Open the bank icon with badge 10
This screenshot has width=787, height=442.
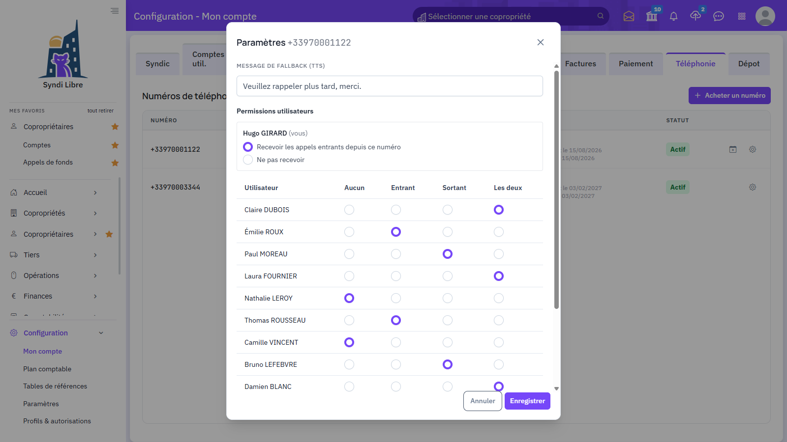coord(652,16)
